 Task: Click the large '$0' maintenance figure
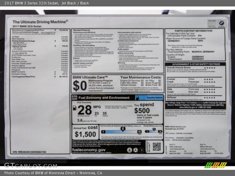click(x=80, y=86)
